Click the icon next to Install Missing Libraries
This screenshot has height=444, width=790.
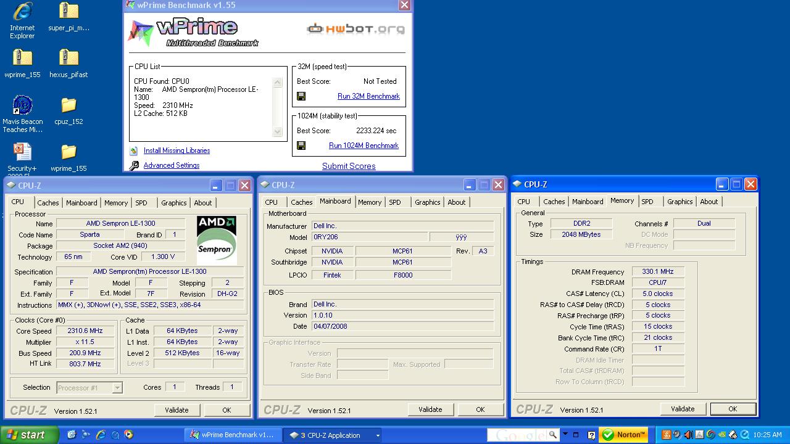(134, 150)
